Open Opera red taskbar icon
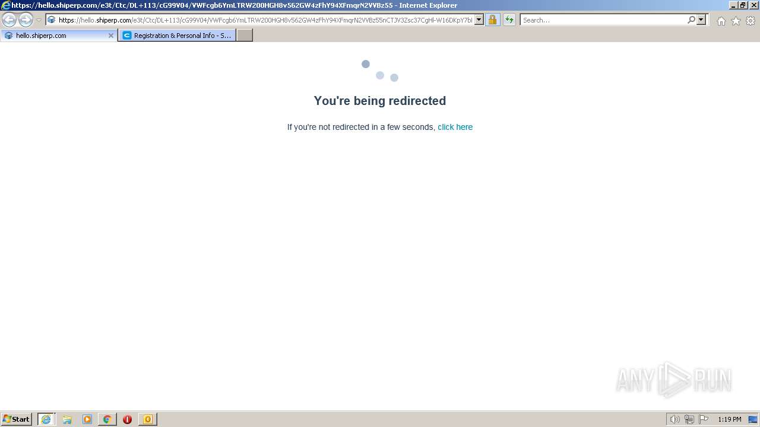 click(127, 419)
